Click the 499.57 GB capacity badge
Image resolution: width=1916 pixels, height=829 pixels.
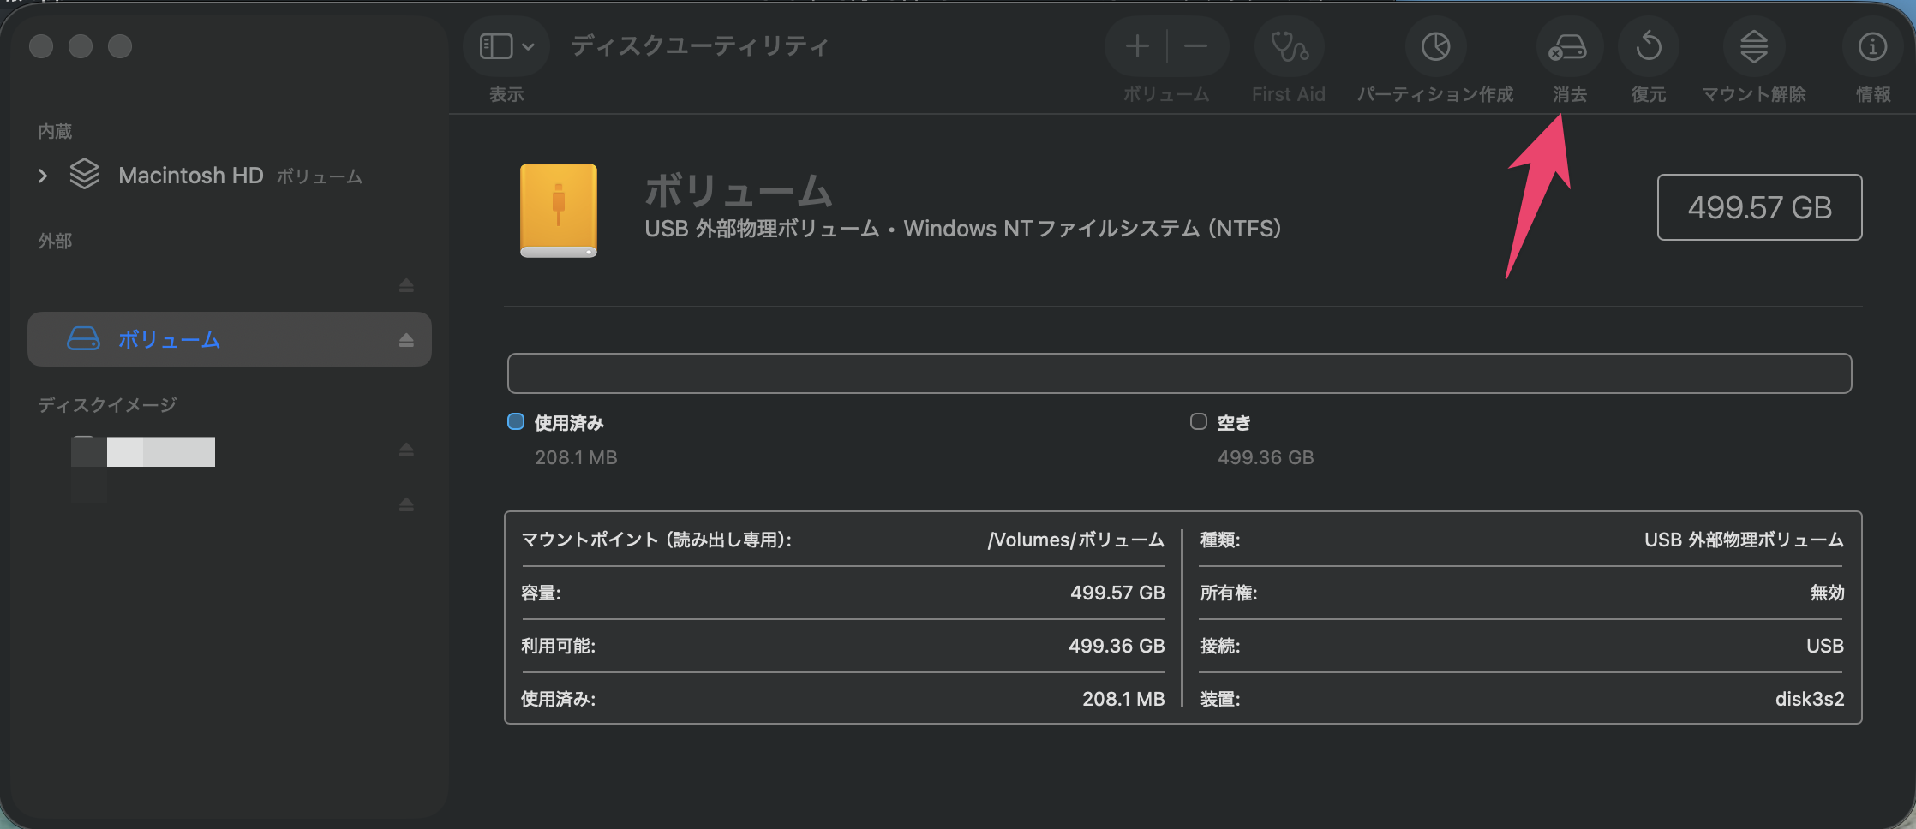point(1759,206)
